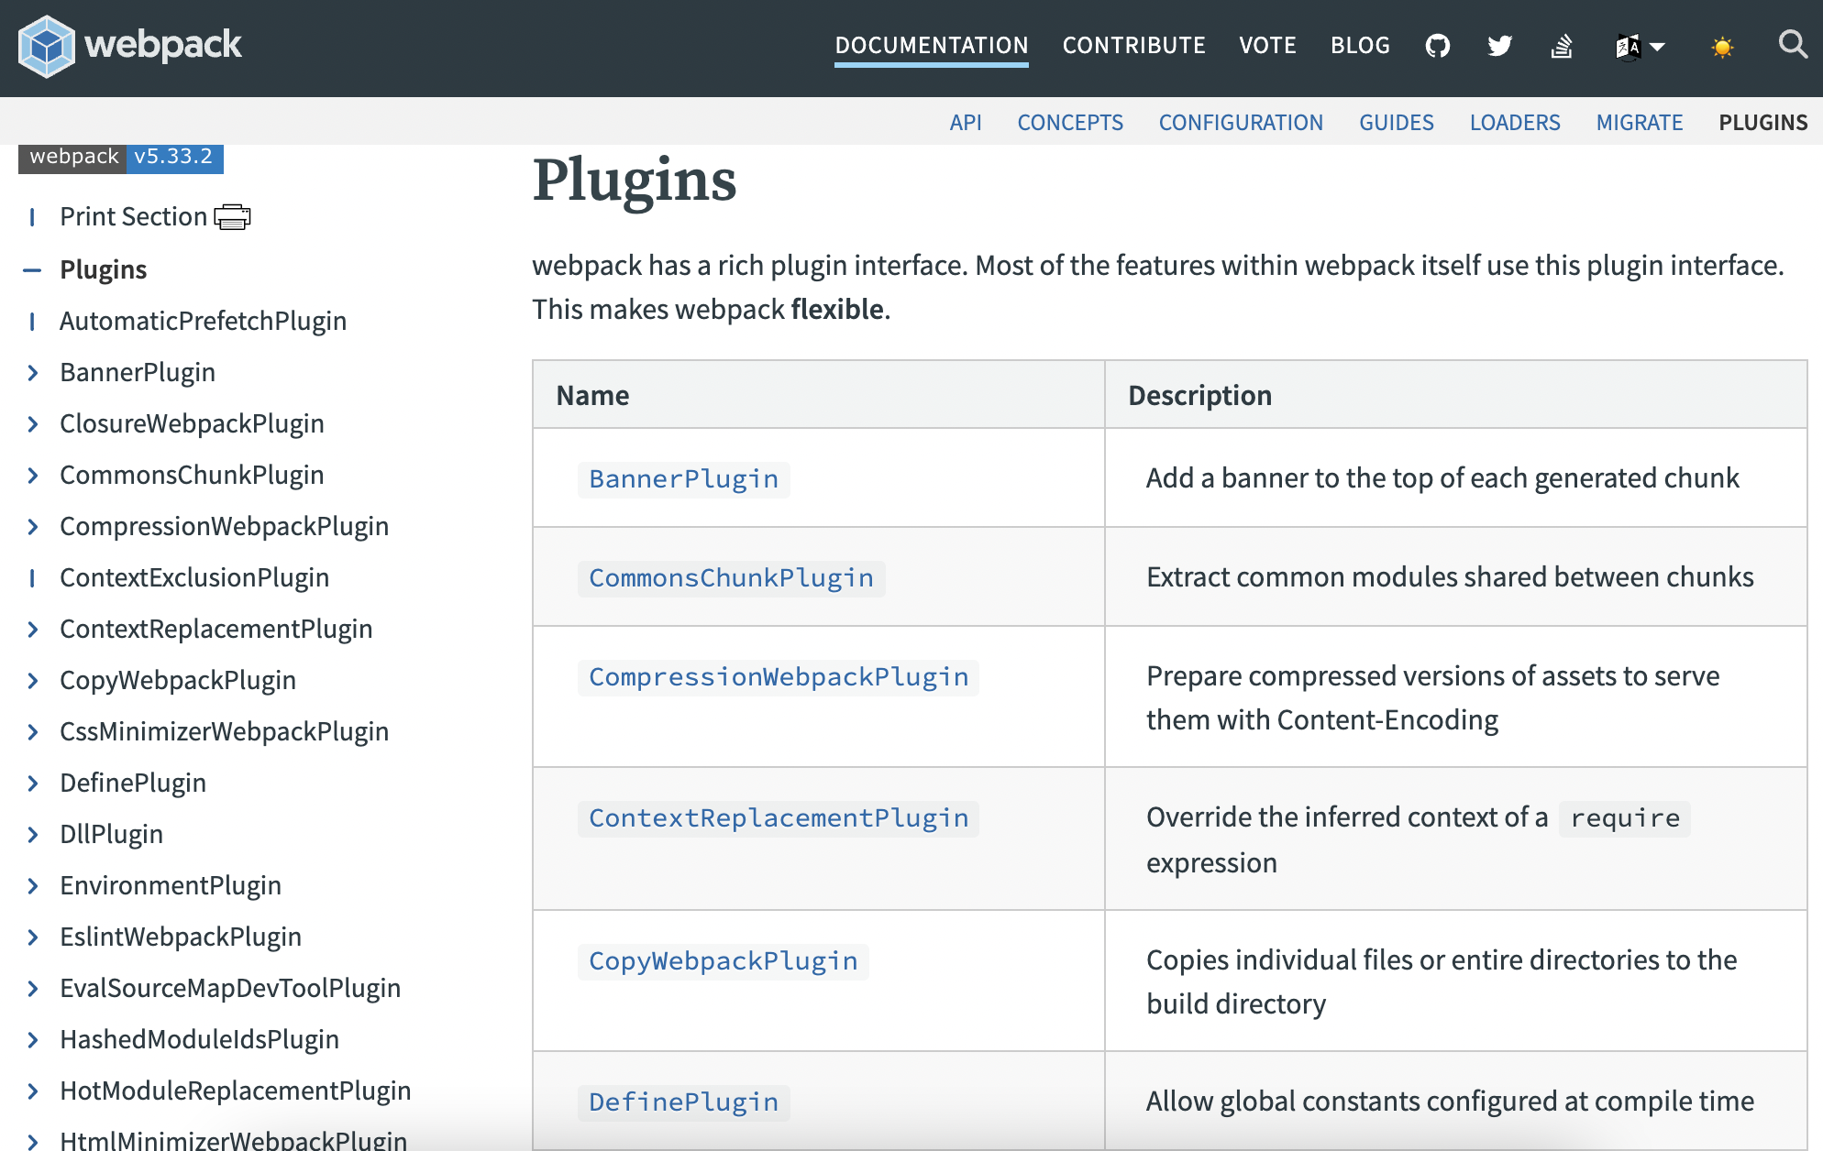This screenshot has width=1823, height=1151.
Task: Open search with the magnifier icon
Action: 1793,44
